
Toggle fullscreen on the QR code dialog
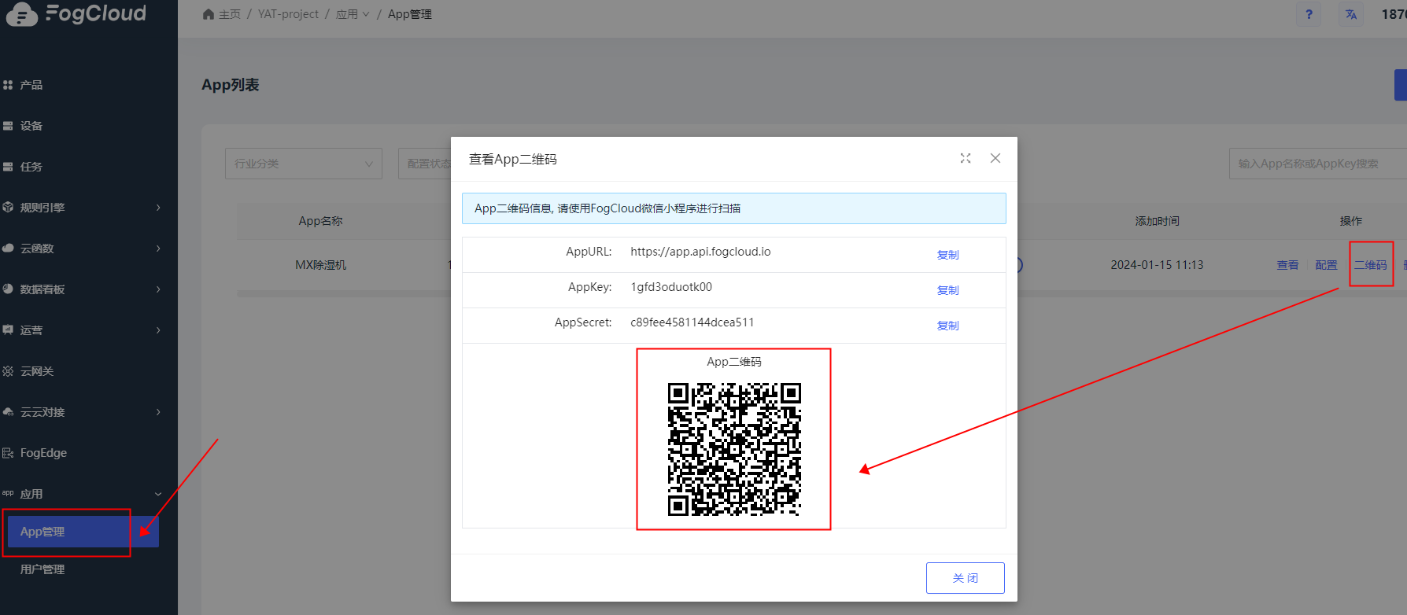tap(966, 158)
